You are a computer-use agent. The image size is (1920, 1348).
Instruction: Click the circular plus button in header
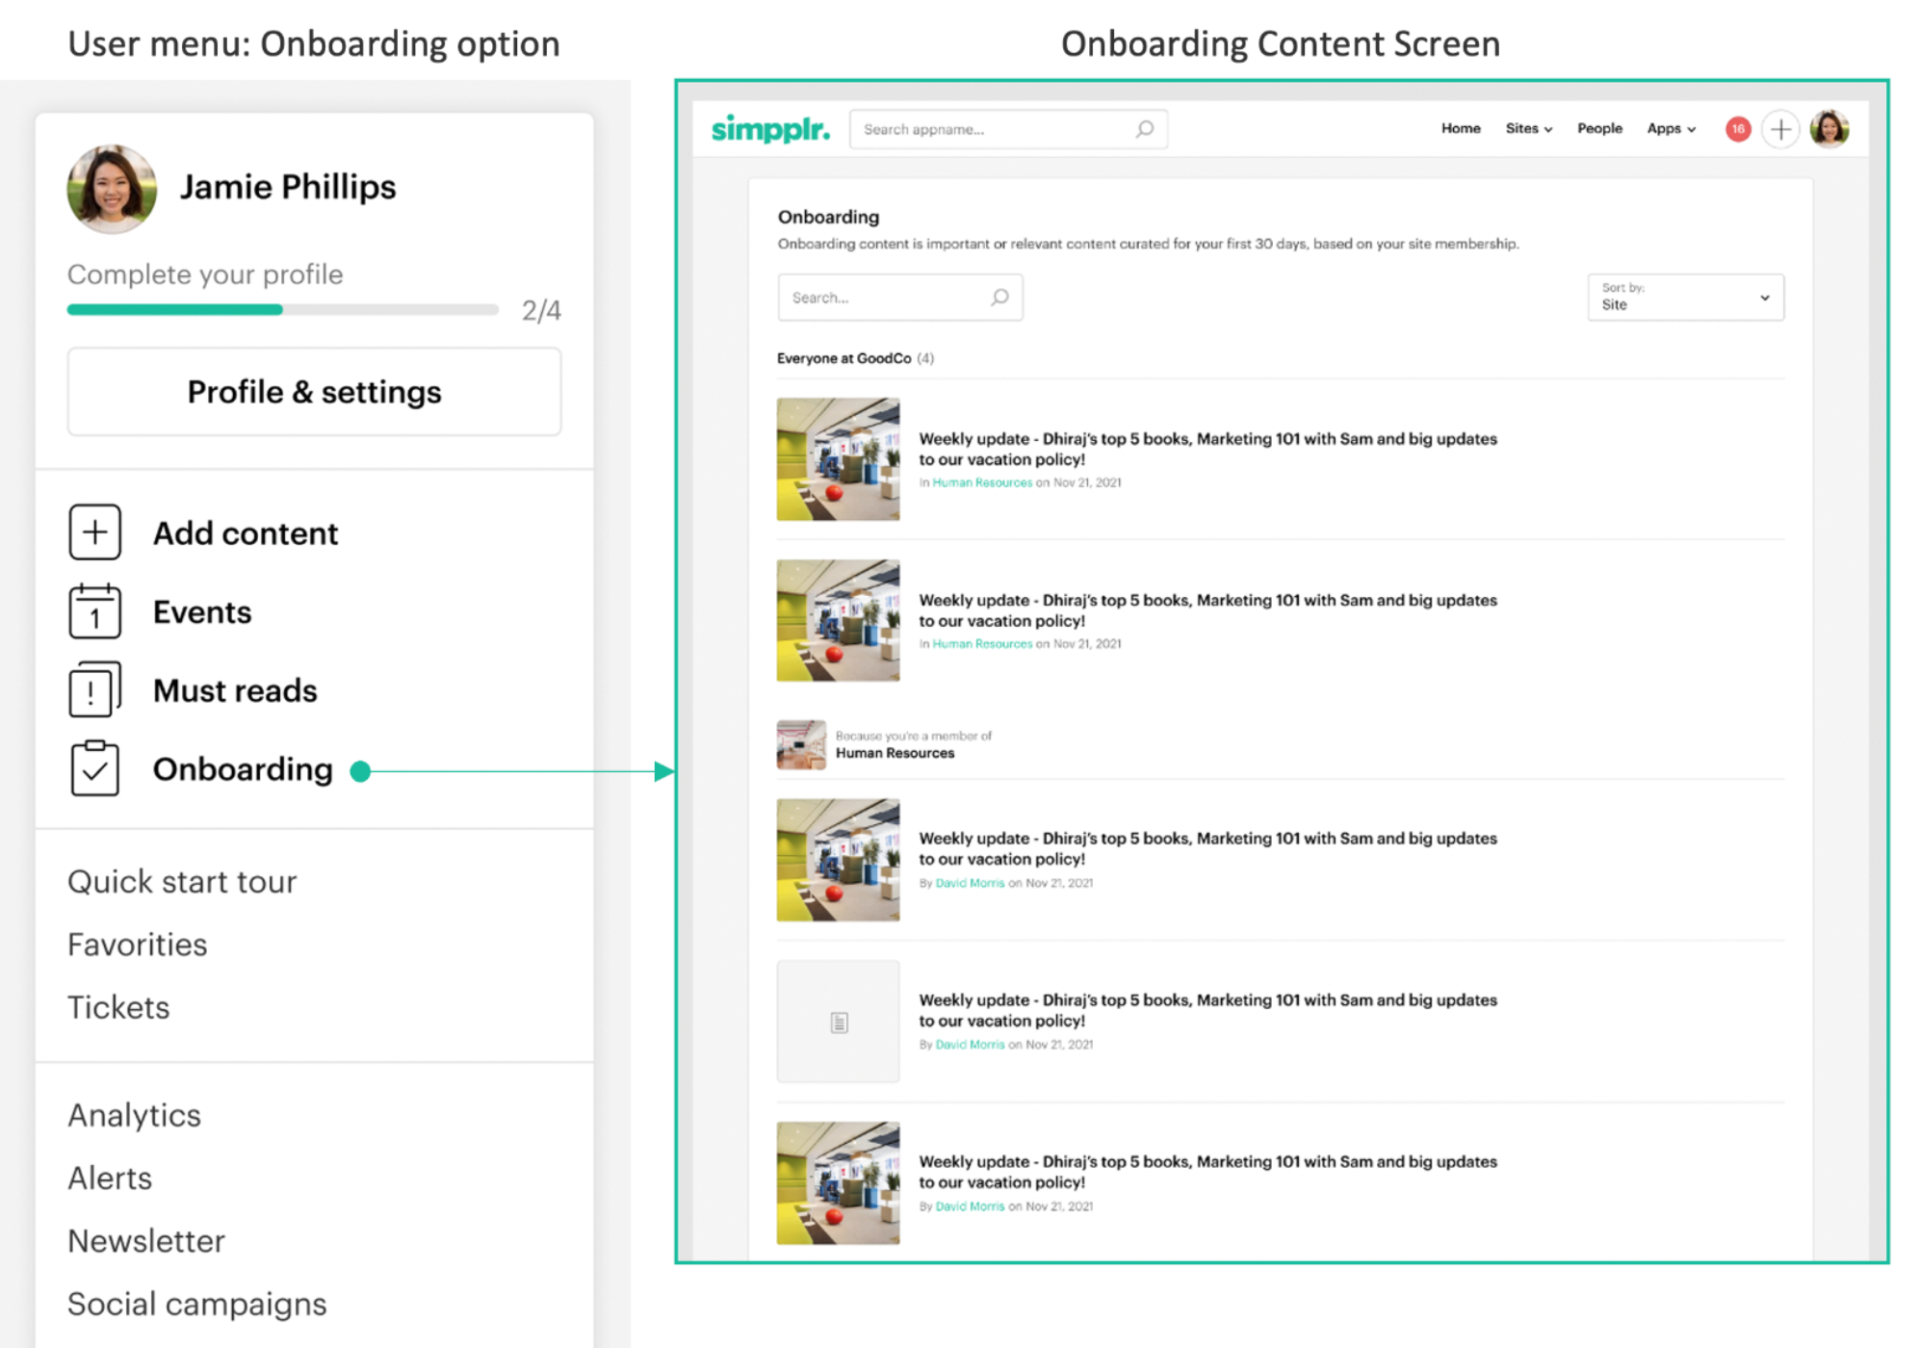tap(1780, 129)
